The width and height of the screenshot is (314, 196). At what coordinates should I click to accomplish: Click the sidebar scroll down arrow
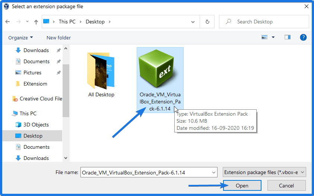tap(66, 158)
